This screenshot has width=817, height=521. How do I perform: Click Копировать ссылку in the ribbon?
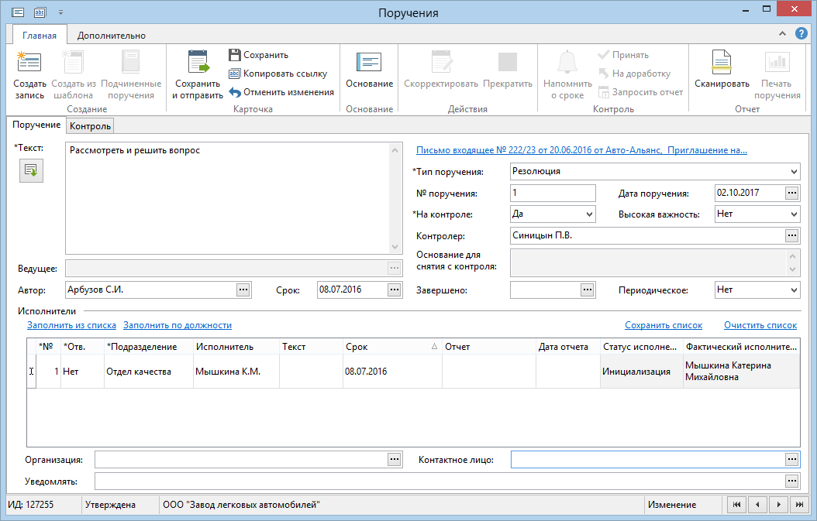(278, 74)
